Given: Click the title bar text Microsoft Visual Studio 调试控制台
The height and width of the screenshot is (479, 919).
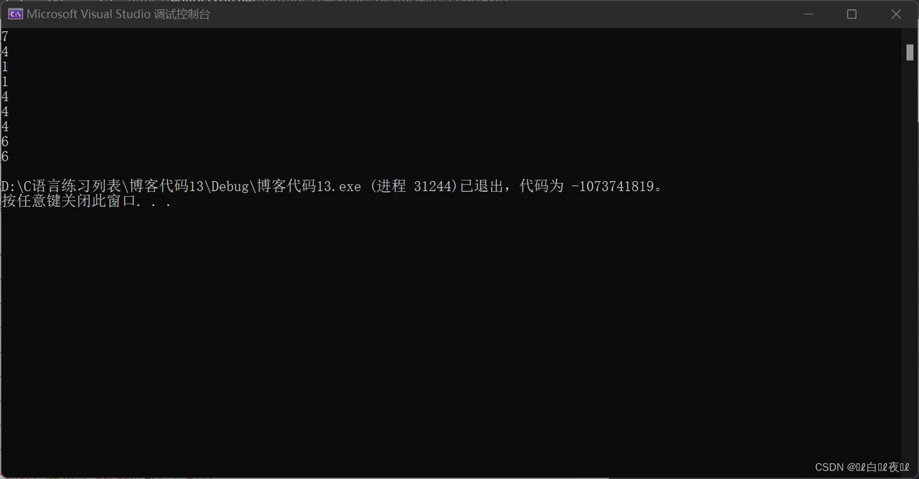Looking at the screenshot, I should 118,14.
